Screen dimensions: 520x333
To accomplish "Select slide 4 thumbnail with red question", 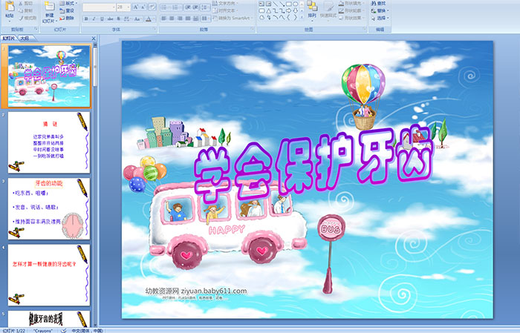I will click(x=49, y=274).
